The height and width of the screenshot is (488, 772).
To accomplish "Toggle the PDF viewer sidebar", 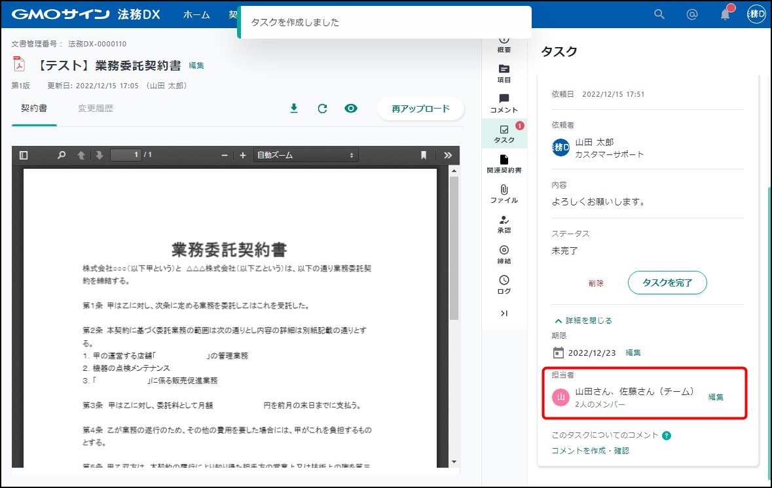I will pos(24,155).
